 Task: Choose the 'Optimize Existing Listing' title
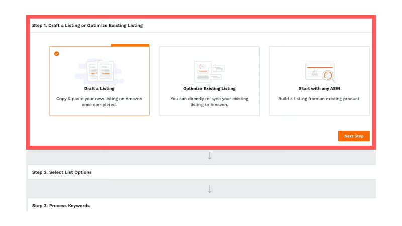click(209, 89)
